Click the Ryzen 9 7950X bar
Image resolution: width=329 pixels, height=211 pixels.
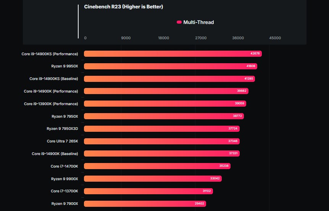click(x=164, y=116)
